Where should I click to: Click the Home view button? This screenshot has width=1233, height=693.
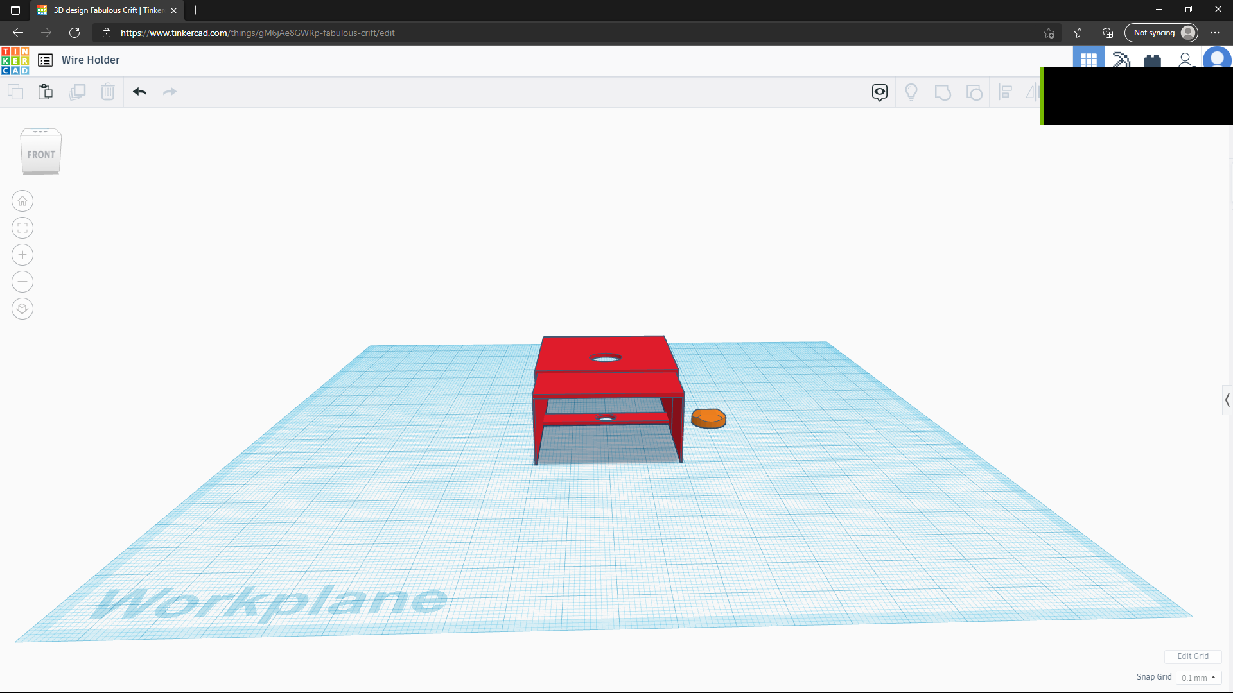click(x=22, y=201)
